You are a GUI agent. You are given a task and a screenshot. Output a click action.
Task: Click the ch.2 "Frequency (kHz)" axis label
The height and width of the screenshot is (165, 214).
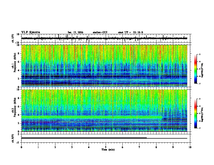click(15, 107)
